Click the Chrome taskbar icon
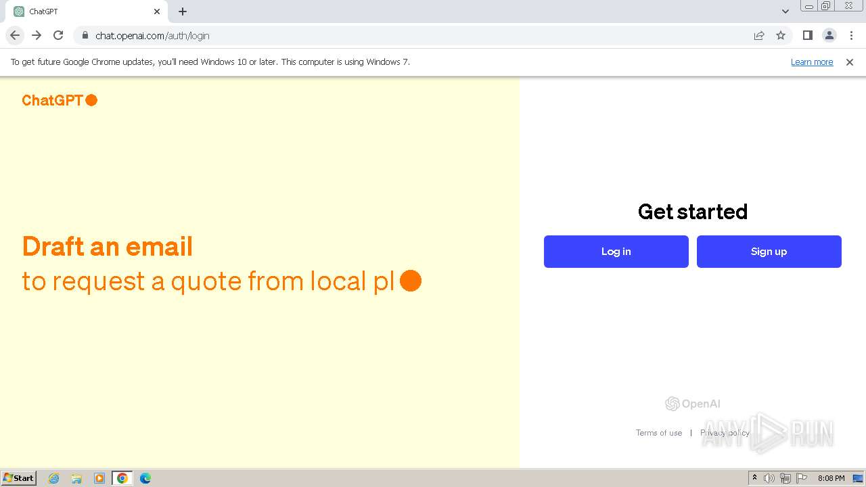Viewport: 866px width, 487px height. 122,478
